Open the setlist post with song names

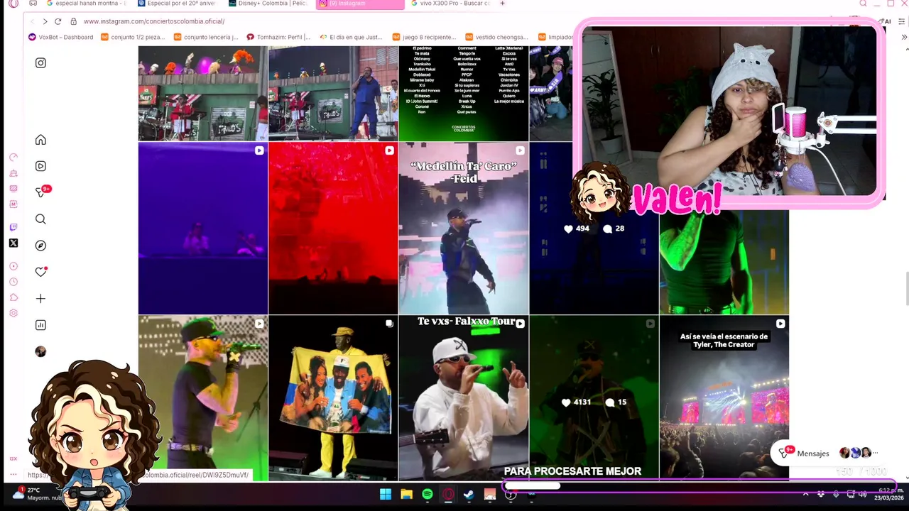pos(464,93)
